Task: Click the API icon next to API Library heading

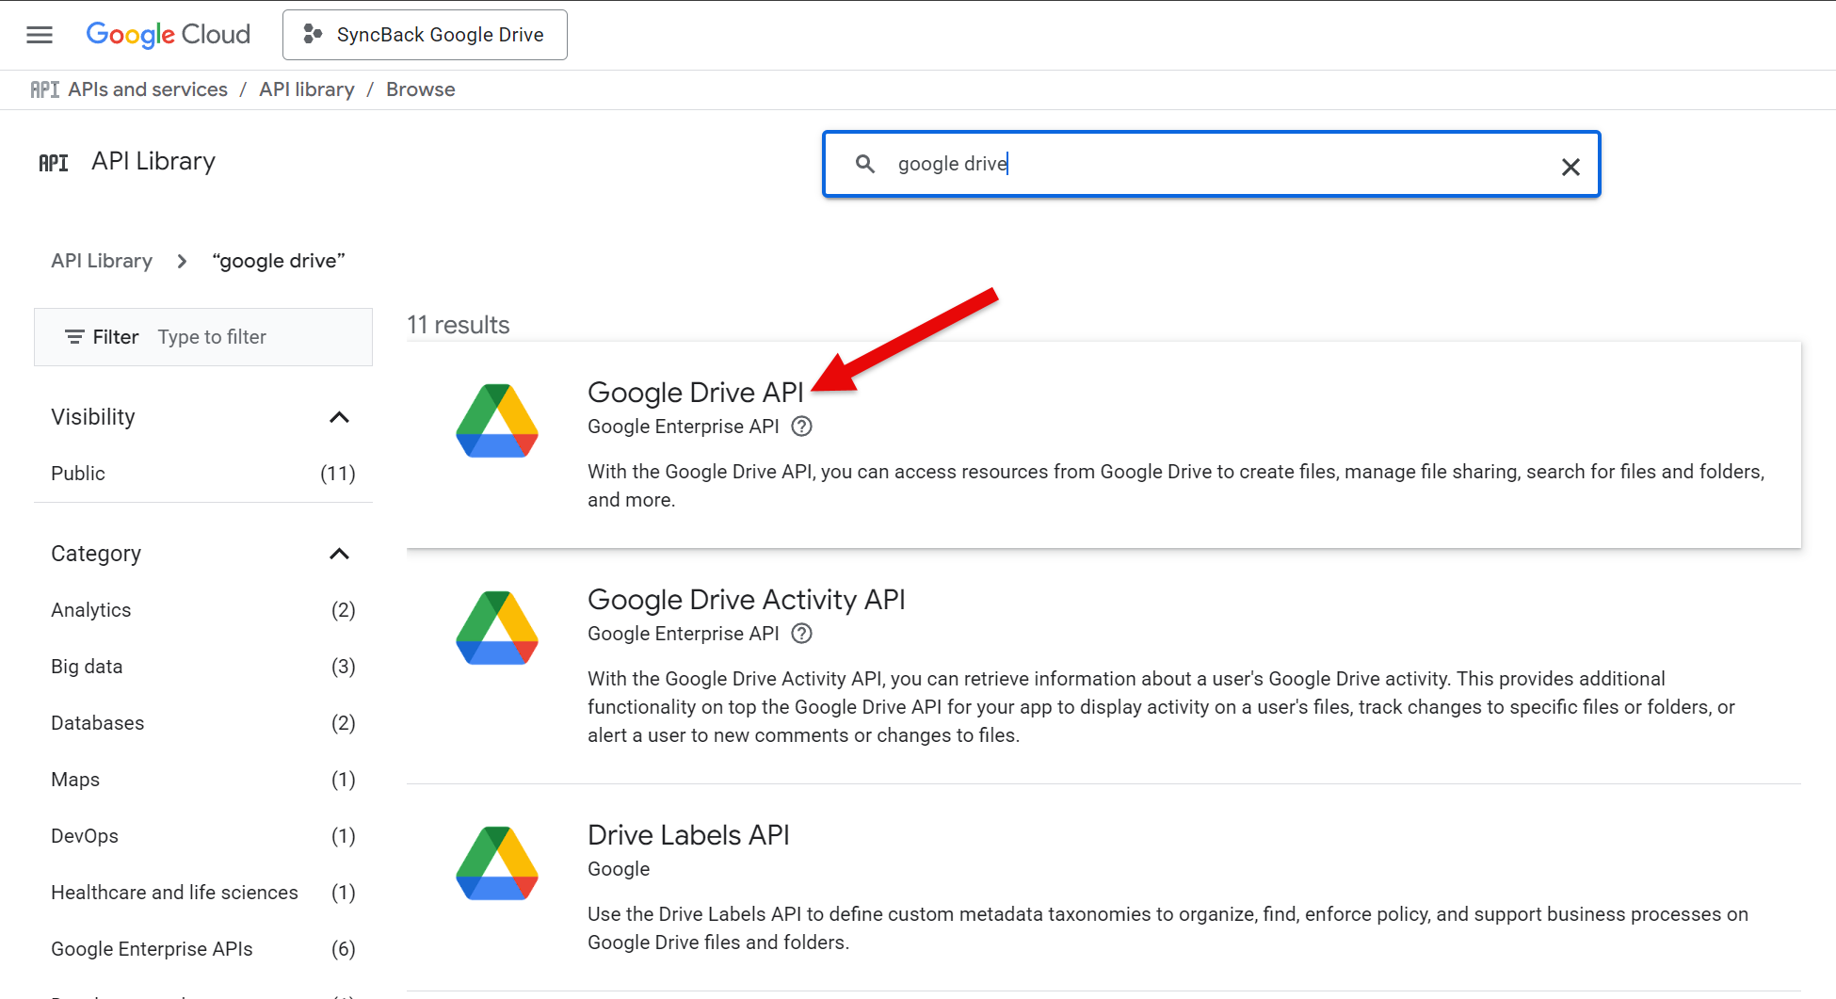Action: click(54, 163)
